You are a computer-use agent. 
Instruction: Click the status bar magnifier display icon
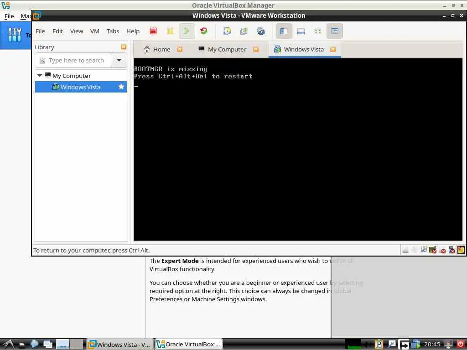click(424, 250)
